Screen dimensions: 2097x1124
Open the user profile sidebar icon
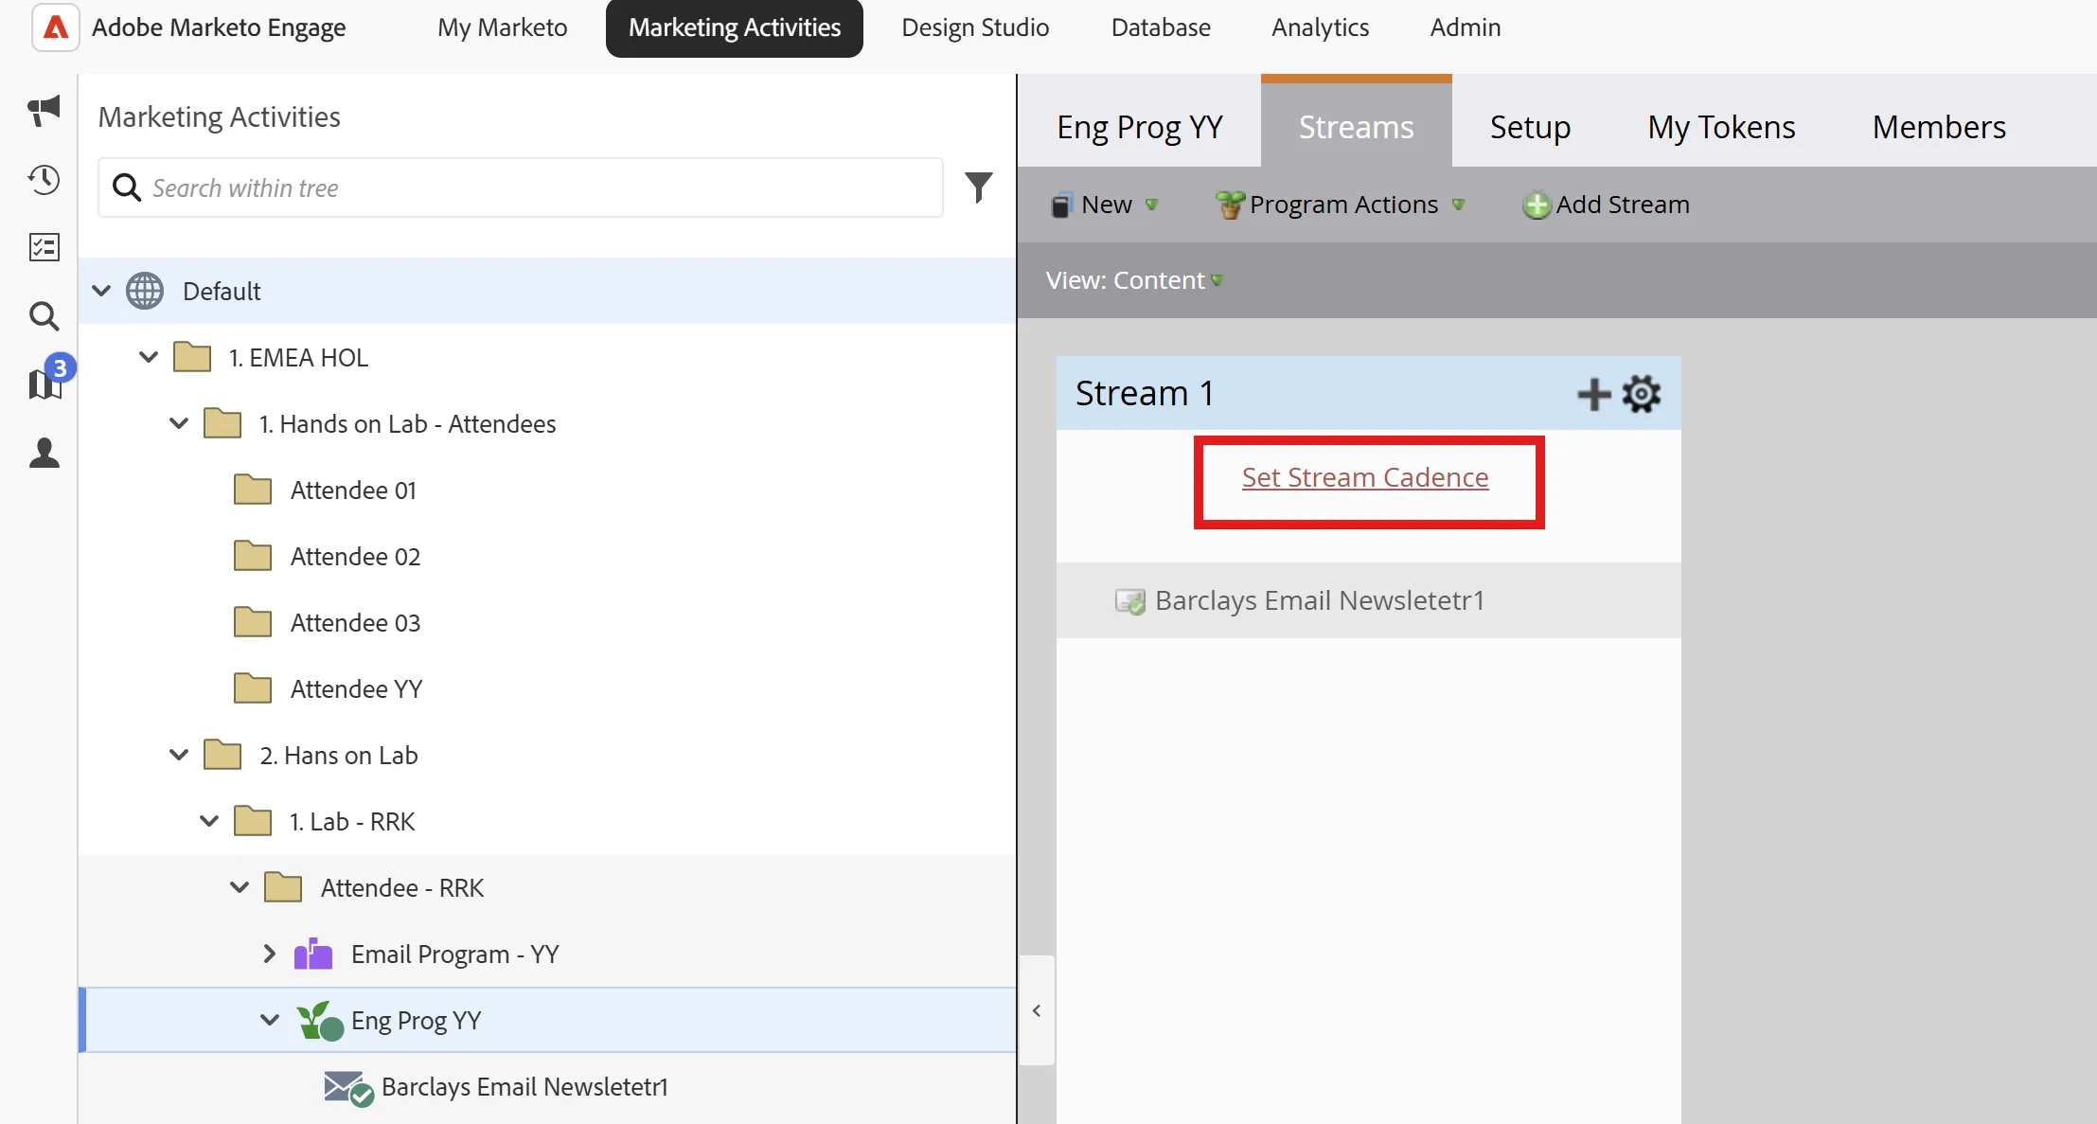tap(44, 453)
